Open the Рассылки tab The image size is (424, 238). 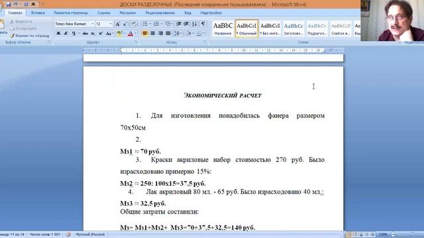click(x=128, y=13)
